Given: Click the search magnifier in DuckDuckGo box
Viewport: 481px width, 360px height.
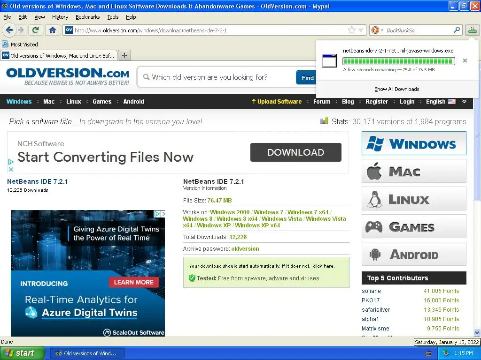Looking at the screenshot, I should point(457,30).
